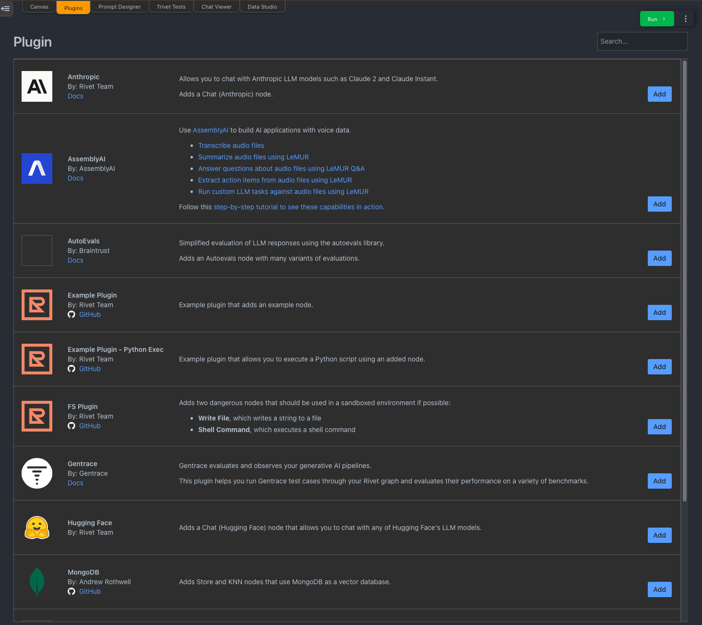Click the 'Shell Command' bold text
This screenshot has width=702, height=625.
coord(224,430)
